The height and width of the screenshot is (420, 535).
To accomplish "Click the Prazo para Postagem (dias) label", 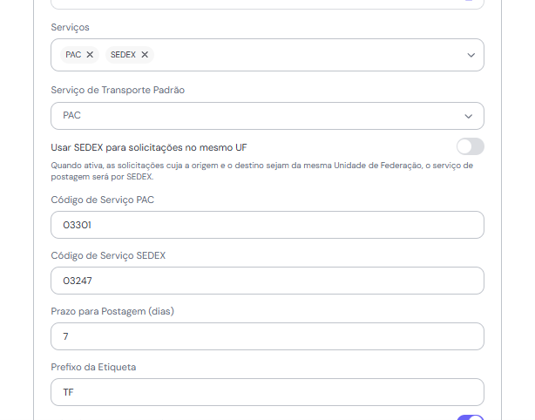I will pyautogui.click(x=115, y=311).
